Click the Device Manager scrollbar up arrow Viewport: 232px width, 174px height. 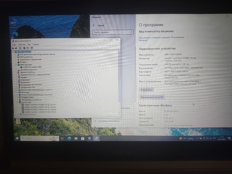(x=119, y=52)
